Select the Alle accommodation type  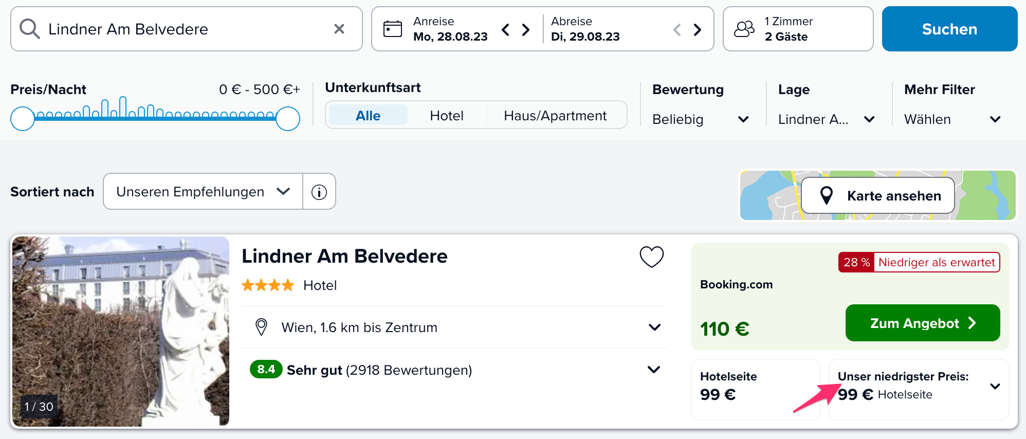[x=368, y=115]
